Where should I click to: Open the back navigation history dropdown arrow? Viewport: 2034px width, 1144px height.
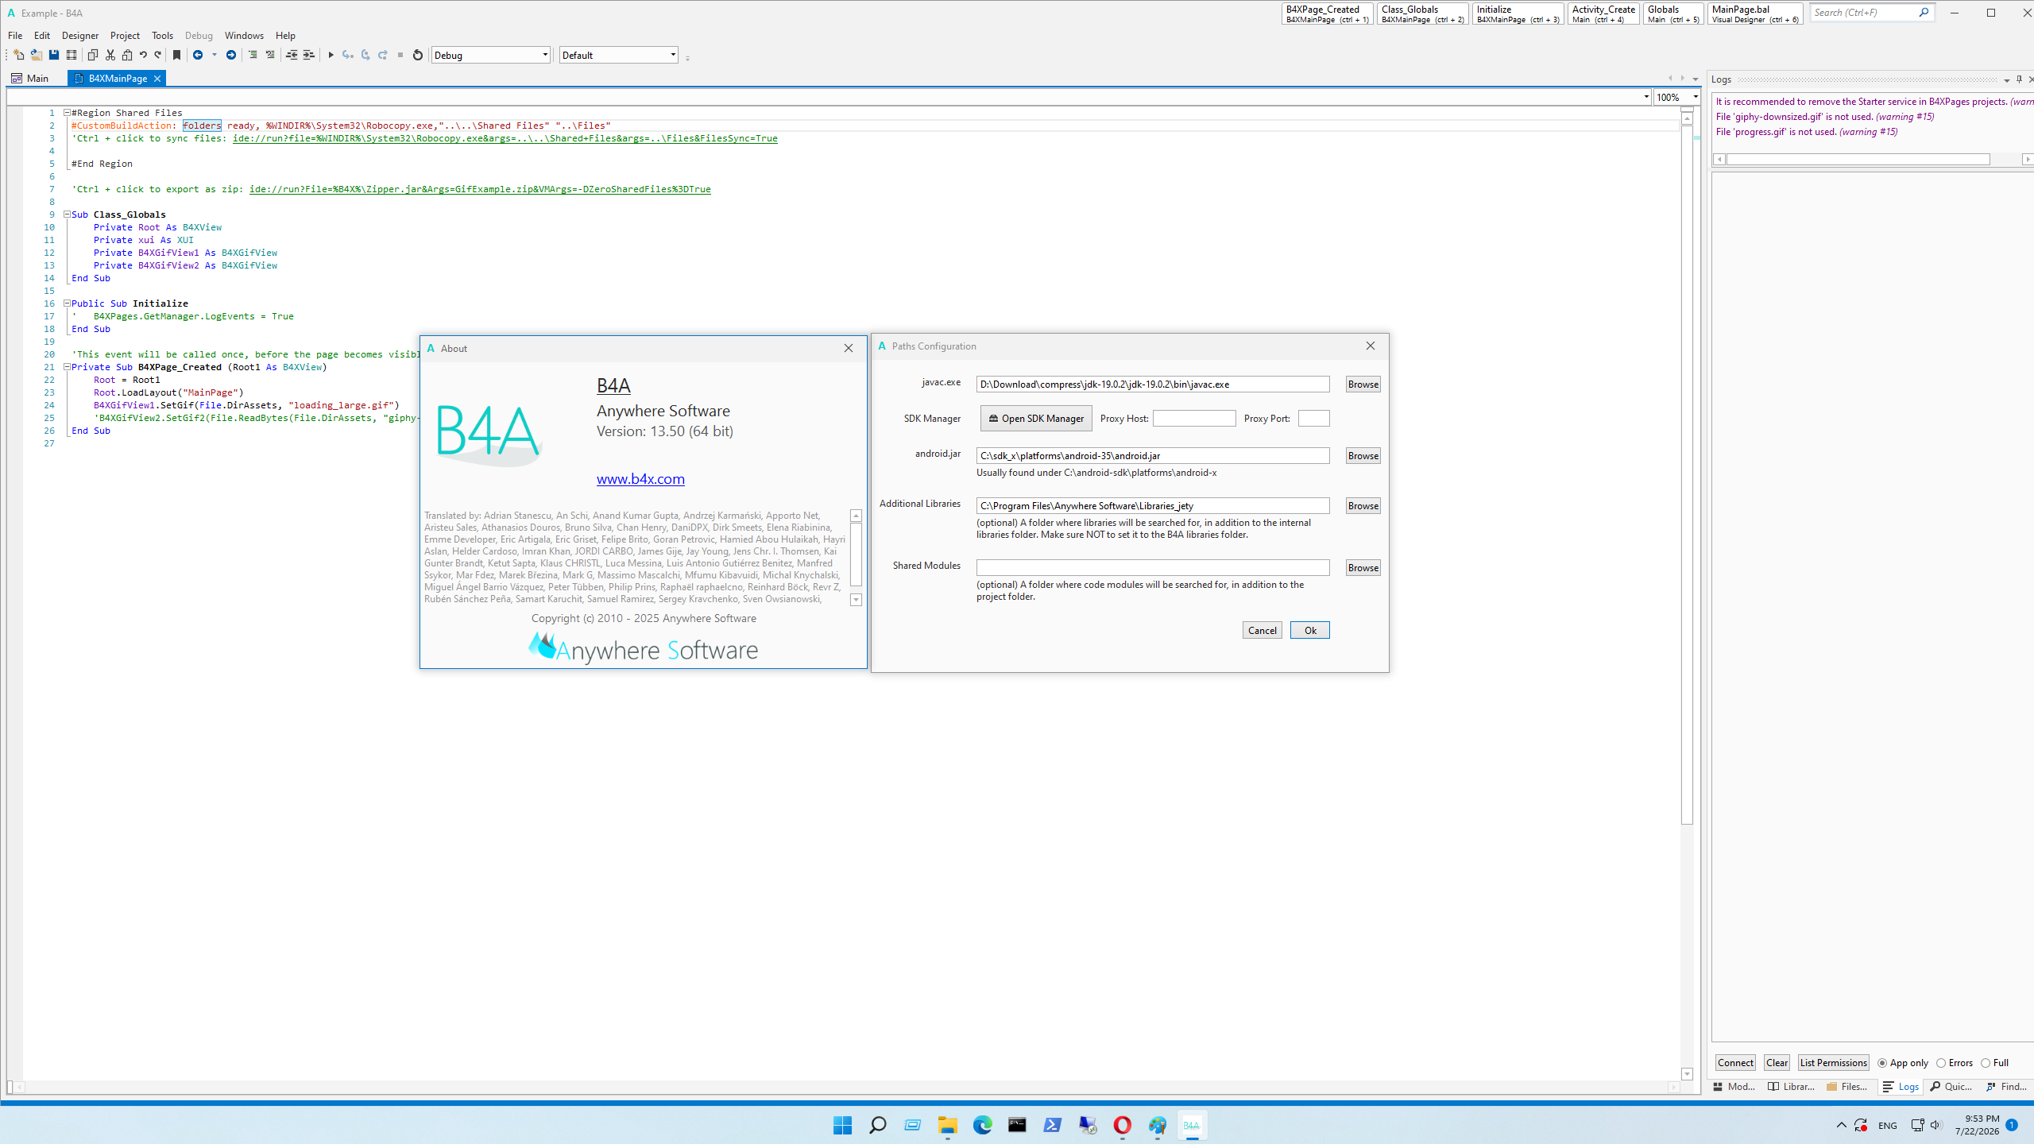click(x=214, y=55)
